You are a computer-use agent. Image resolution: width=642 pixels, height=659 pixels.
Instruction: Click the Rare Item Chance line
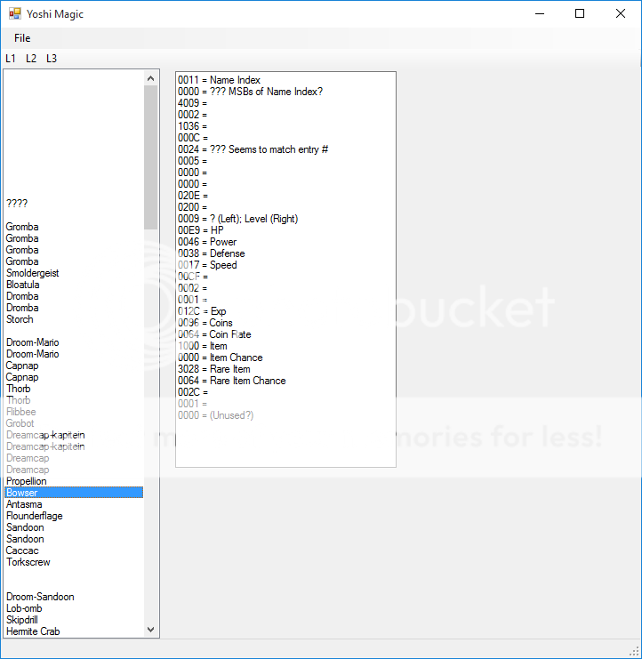[231, 381]
